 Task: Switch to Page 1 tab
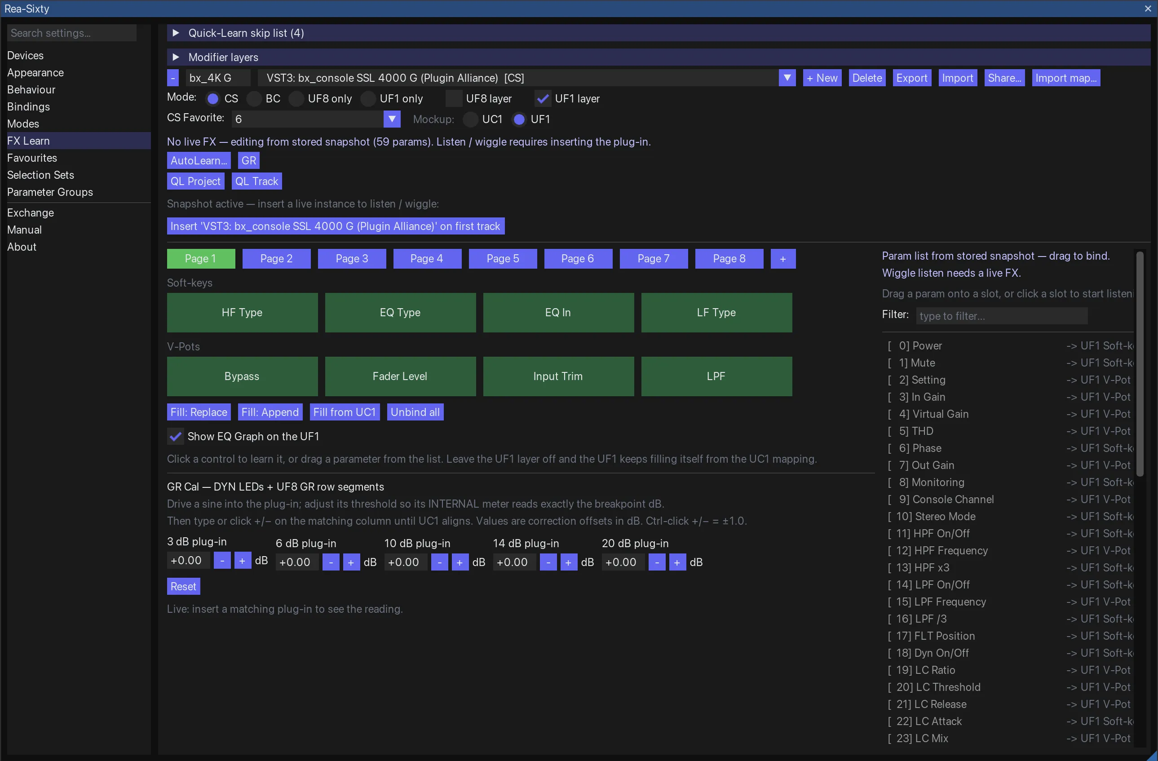tap(201, 258)
